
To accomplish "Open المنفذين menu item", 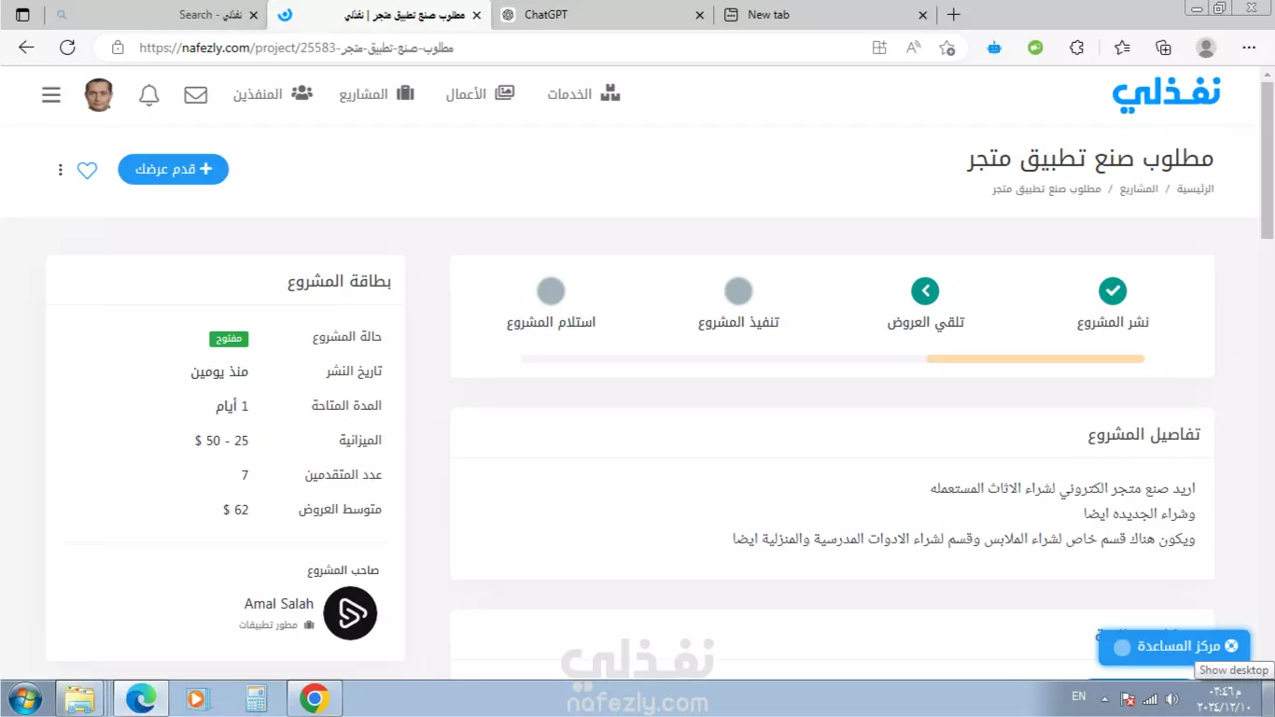I will click(273, 94).
